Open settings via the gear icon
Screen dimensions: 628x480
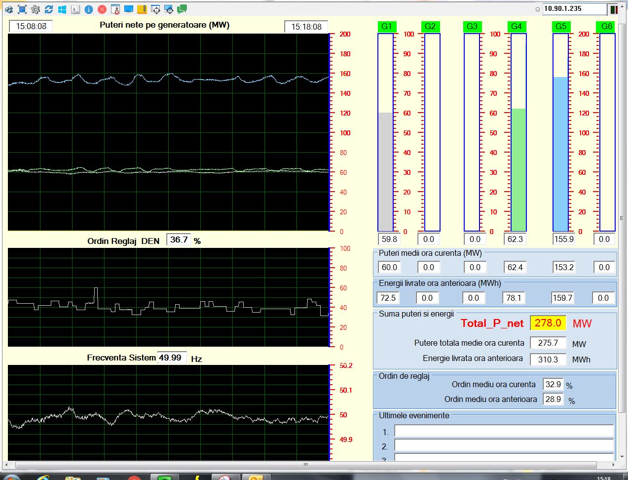tap(36, 9)
